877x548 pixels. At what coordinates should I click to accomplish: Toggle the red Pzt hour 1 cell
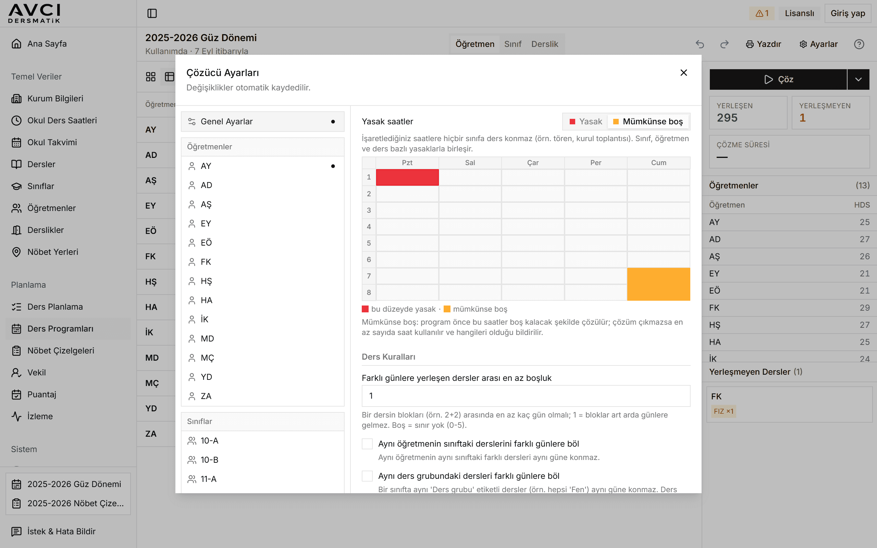click(407, 178)
